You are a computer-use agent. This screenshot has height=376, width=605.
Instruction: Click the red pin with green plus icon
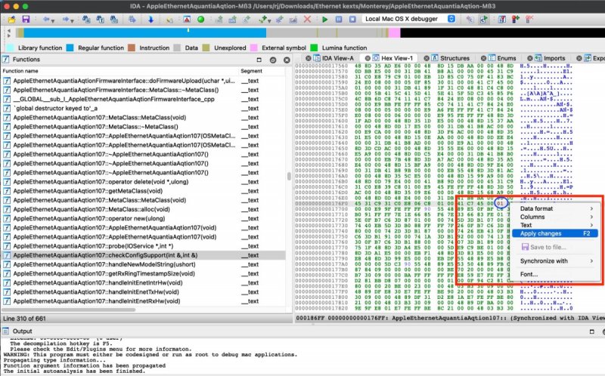click(x=516, y=19)
